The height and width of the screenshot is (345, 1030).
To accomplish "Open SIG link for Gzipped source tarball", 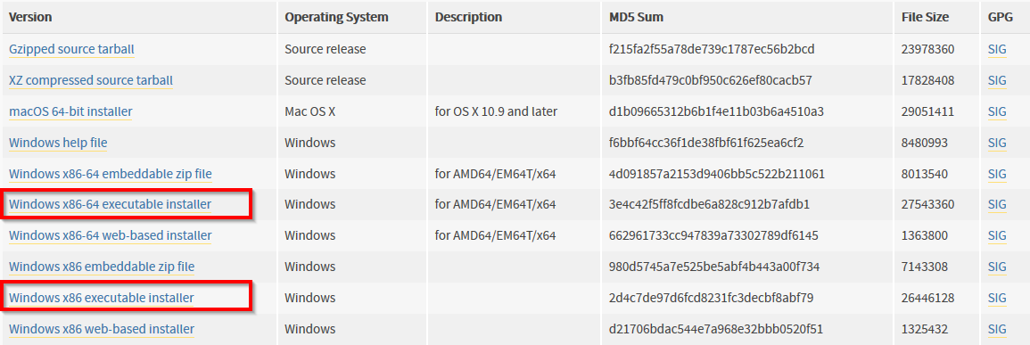I will tap(996, 49).
